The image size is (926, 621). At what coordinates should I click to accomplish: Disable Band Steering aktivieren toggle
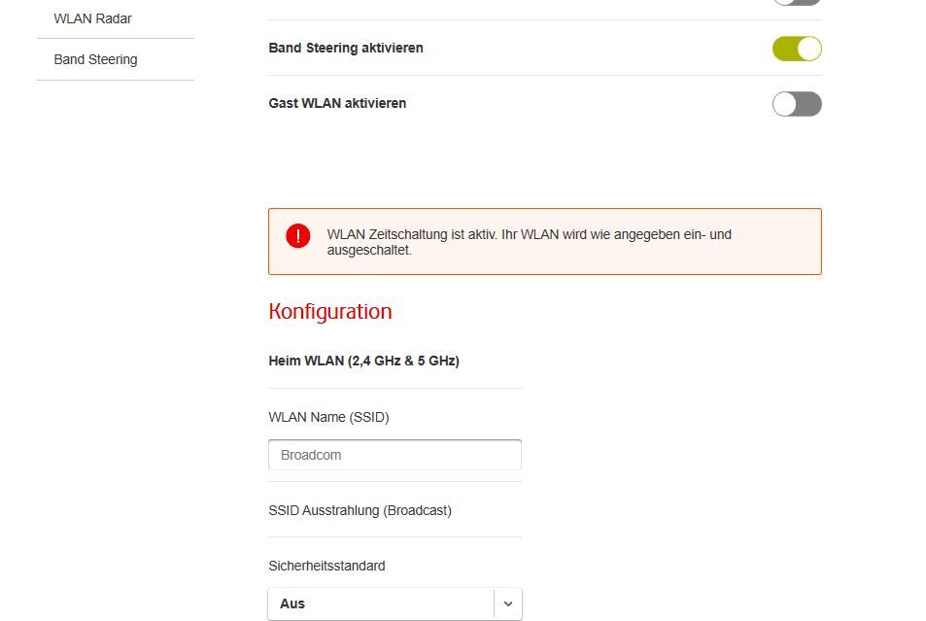(797, 48)
